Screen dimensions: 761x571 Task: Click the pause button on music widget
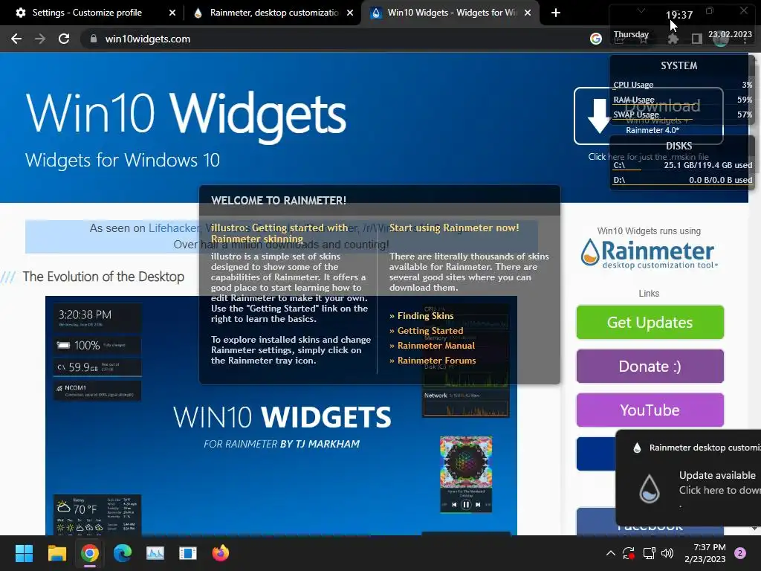(x=466, y=505)
